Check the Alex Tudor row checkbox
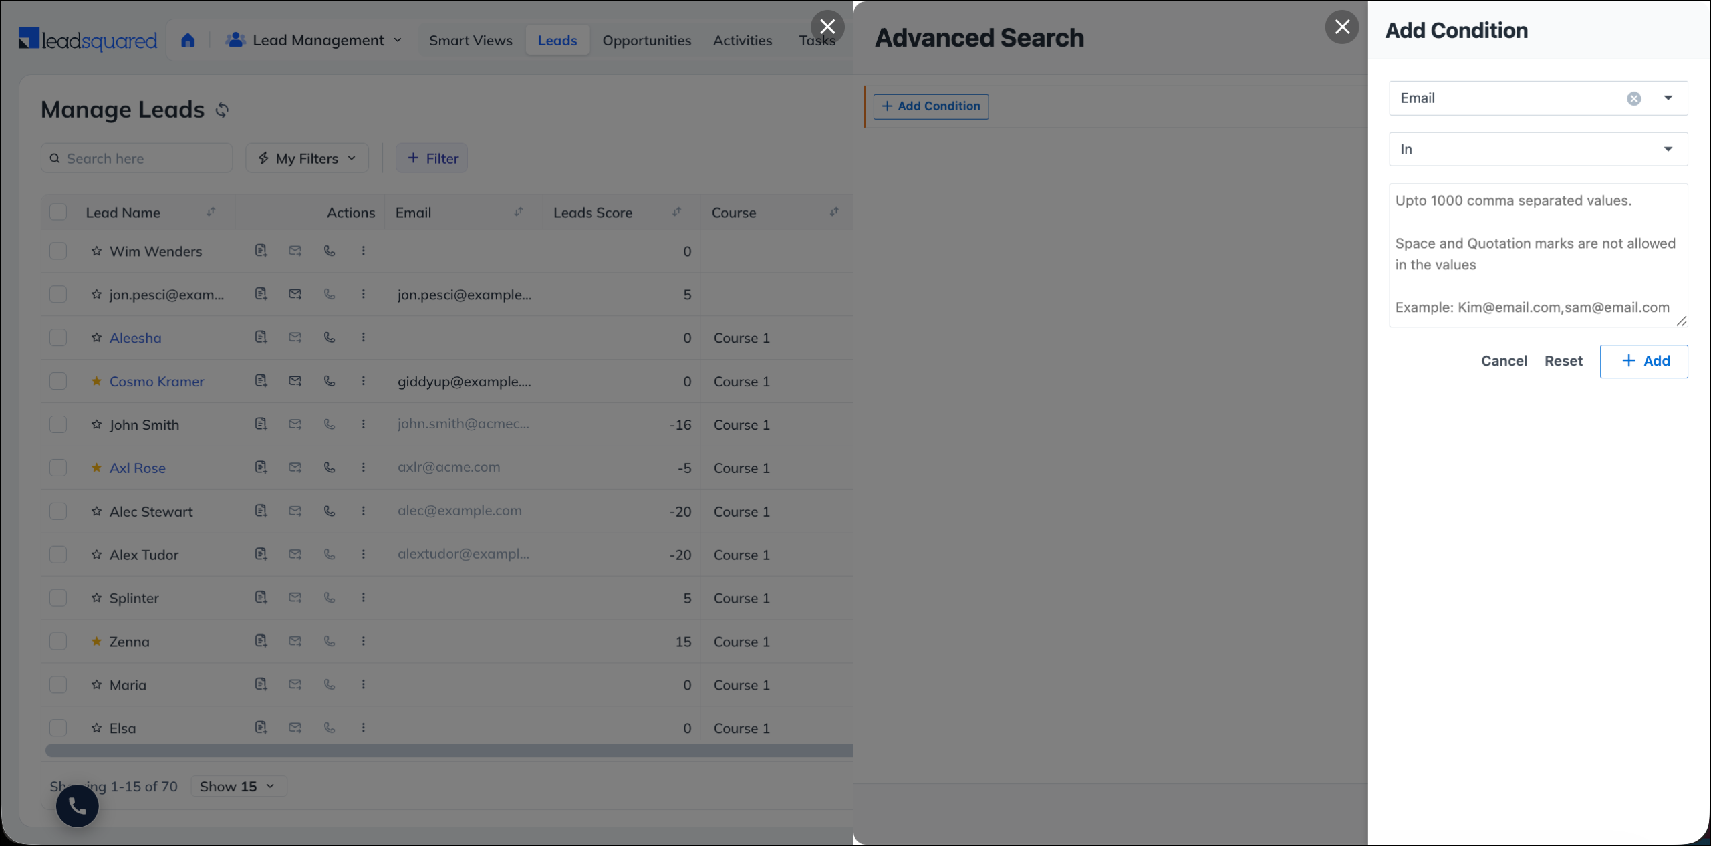This screenshot has width=1711, height=846. (58, 555)
